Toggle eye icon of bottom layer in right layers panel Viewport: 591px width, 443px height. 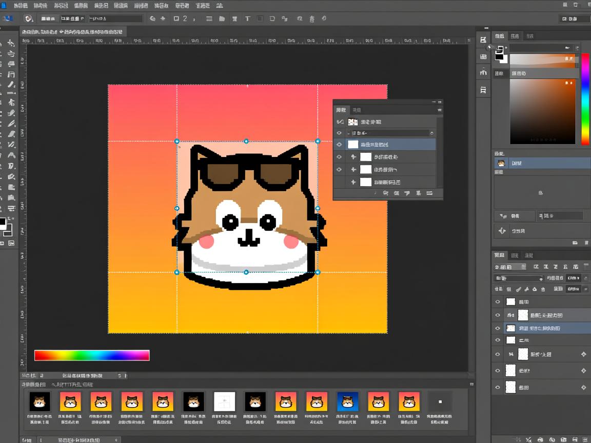point(497,388)
